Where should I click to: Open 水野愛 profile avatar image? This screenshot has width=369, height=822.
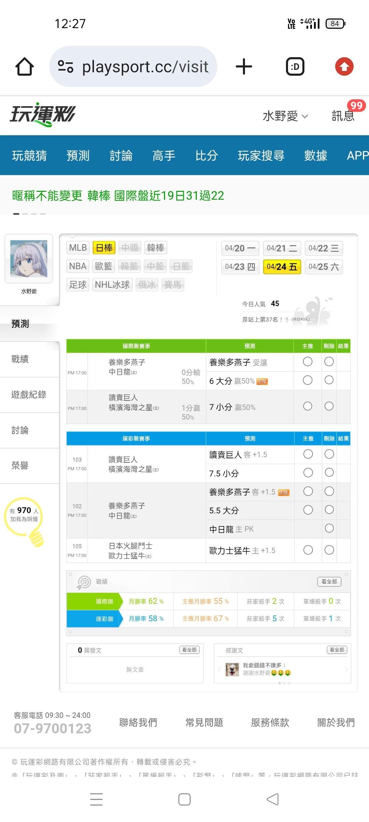click(29, 259)
